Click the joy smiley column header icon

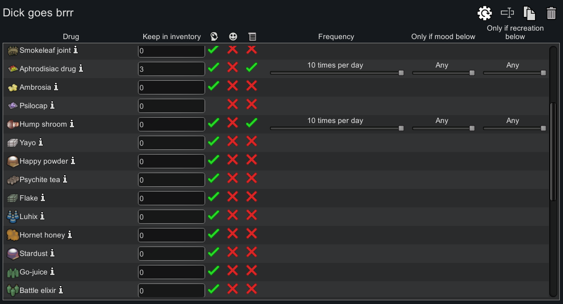233,36
